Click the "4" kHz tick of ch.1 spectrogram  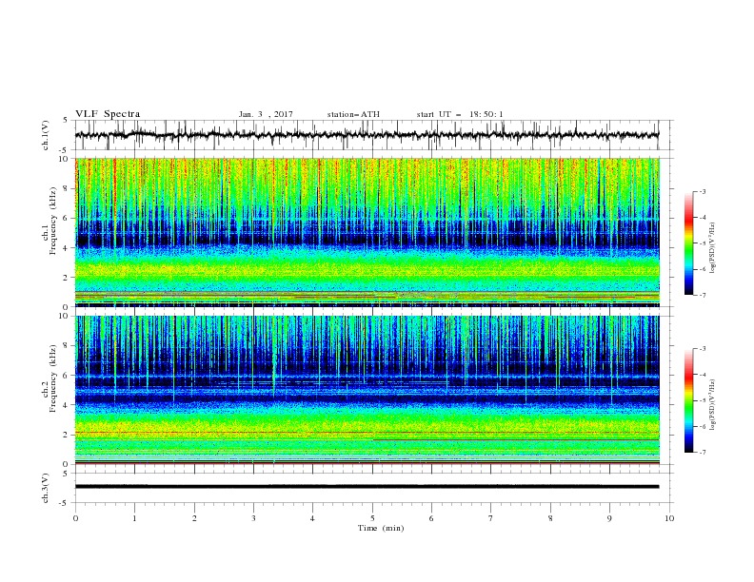(68, 248)
